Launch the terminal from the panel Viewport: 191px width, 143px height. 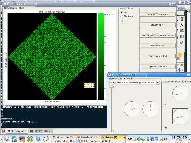tap(22, 139)
